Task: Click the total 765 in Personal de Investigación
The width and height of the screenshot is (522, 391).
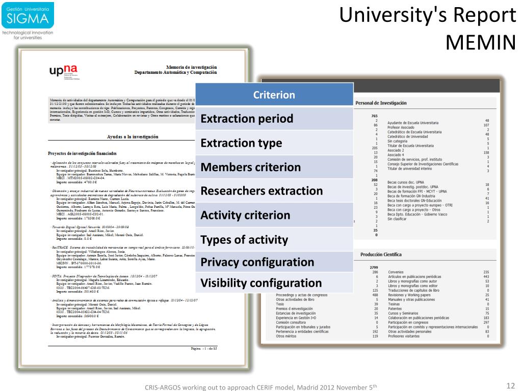Action: tap(374, 116)
